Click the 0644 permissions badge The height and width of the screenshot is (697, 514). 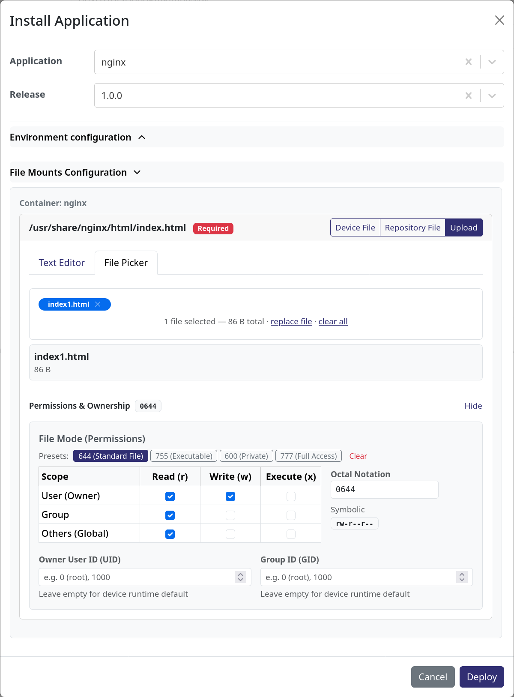click(148, 406)
